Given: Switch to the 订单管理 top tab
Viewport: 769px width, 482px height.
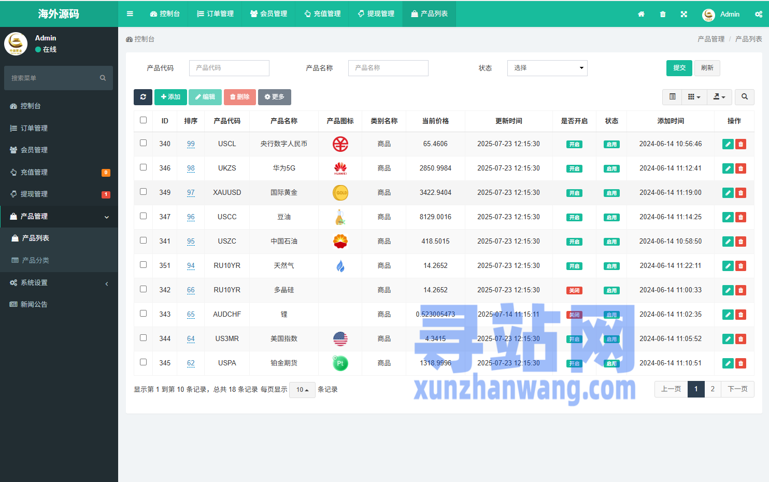Looking at the screenshot, I should (215, 14).
